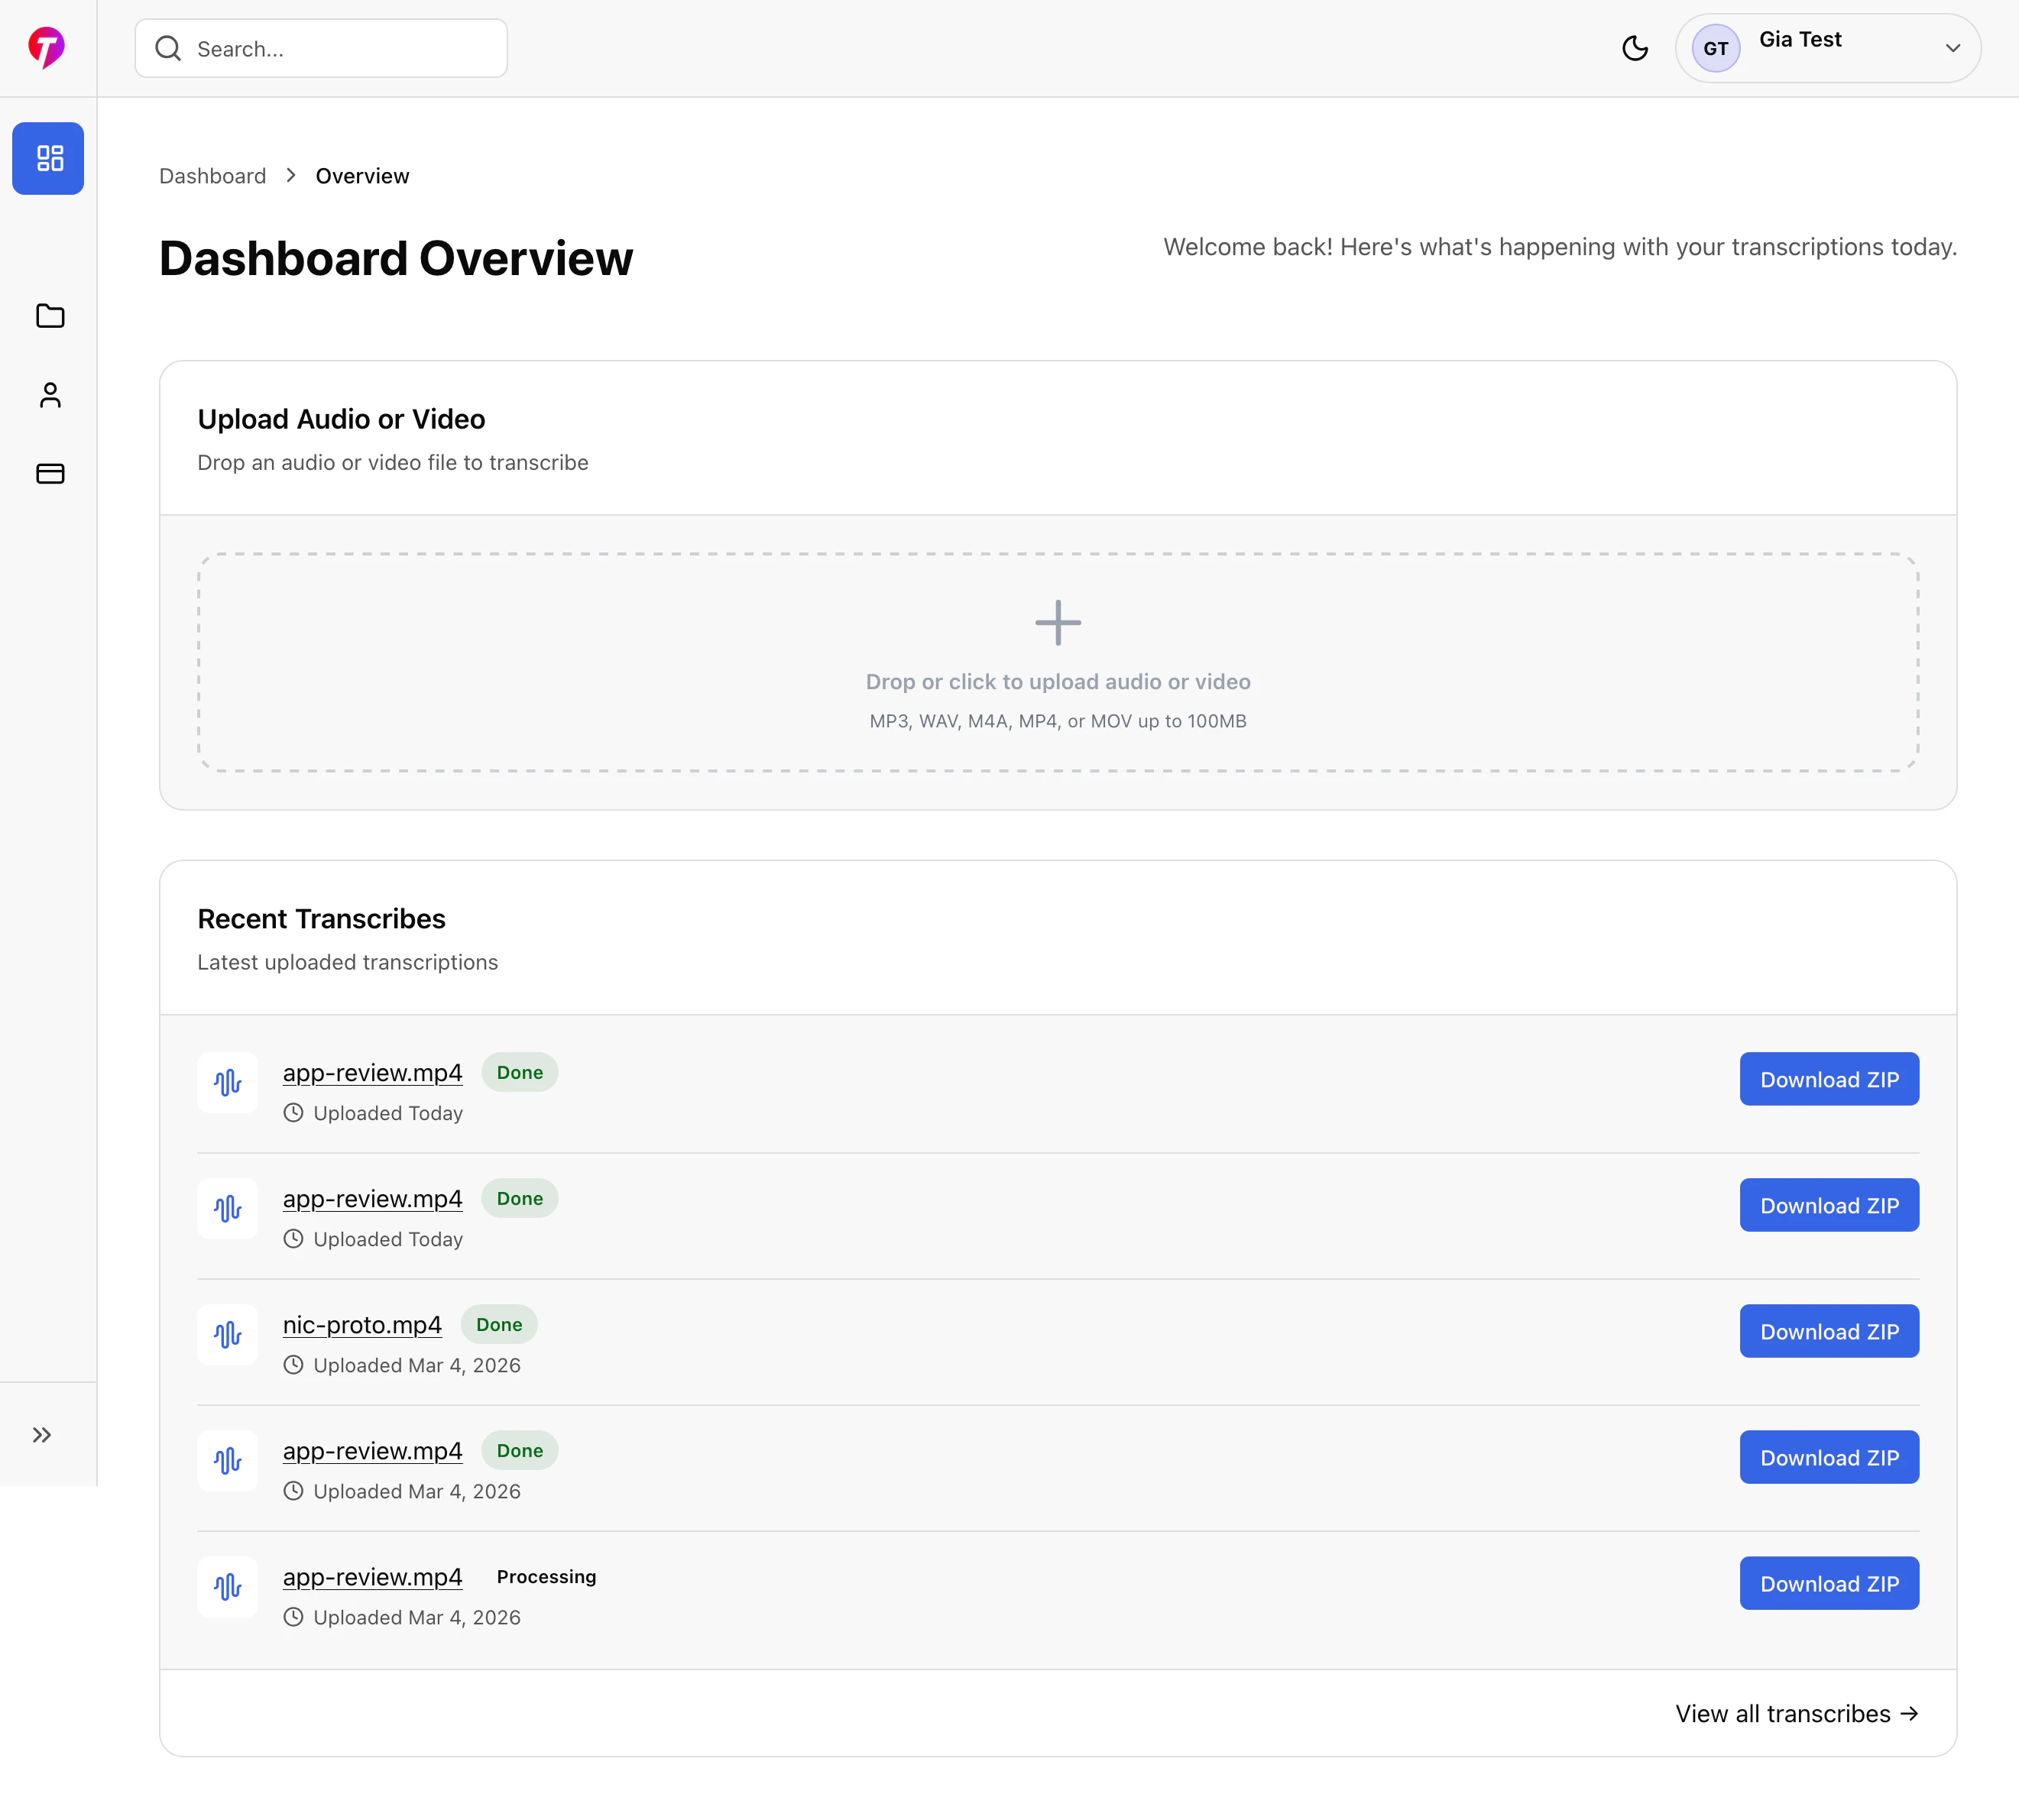2019x1820 pixels.
Task: Toggle dark mode with moon icon
Action: click(x=1634, y=48)
